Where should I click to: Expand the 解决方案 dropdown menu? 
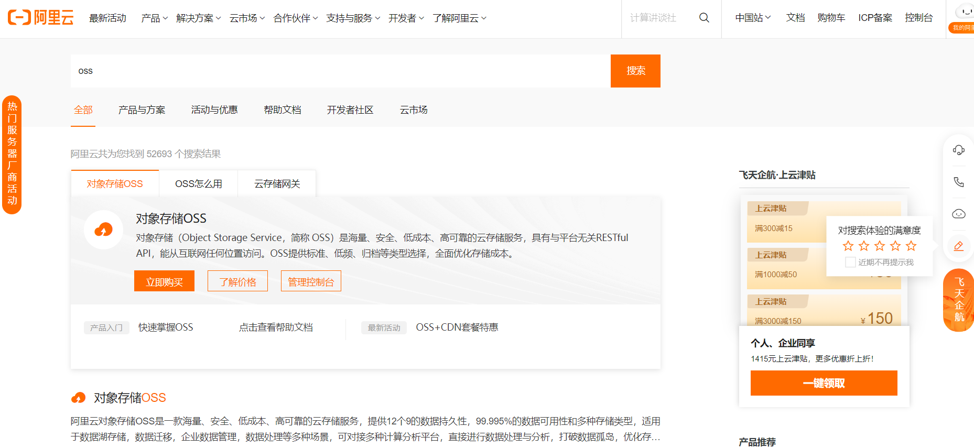pos(198,18)
